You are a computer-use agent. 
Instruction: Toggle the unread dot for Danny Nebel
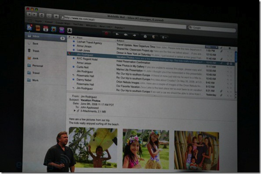pyautogui.click(x=73, y=79)
